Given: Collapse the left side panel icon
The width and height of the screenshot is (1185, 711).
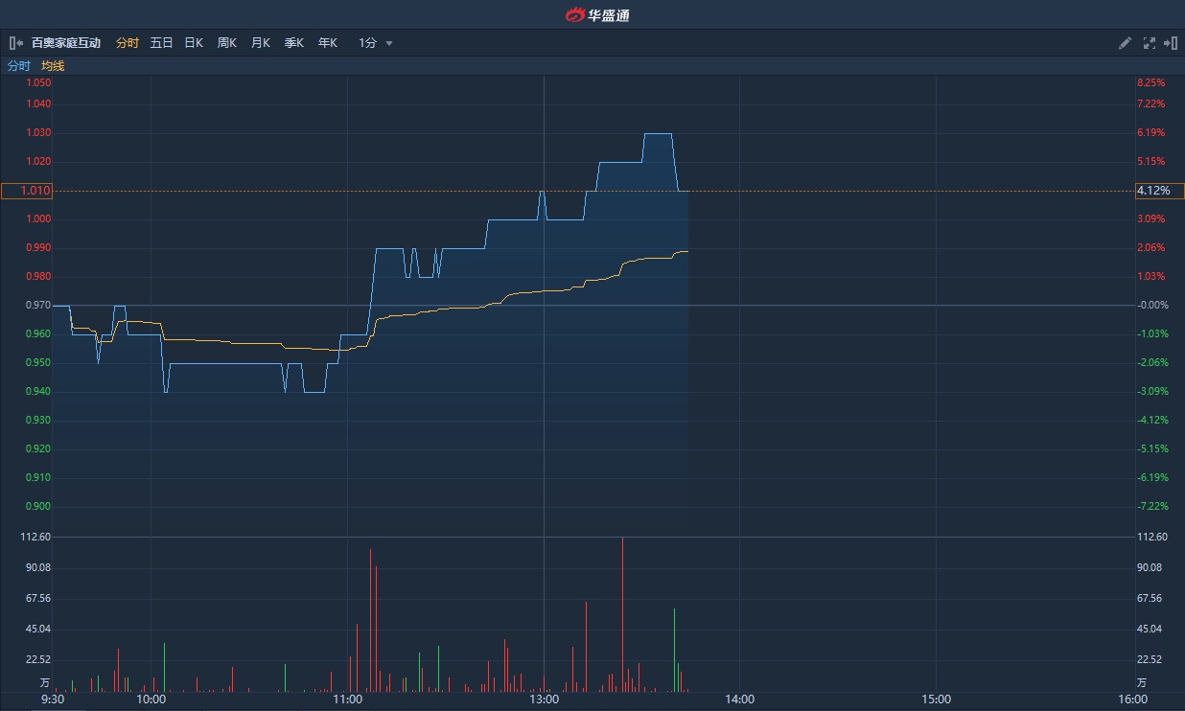Looking at the screenshot, I should coord(15,43).
